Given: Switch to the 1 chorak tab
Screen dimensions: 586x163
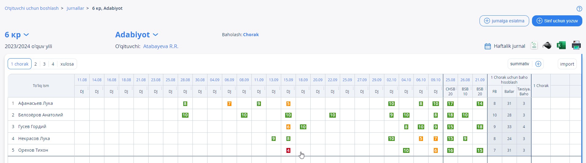Looking at the screenshot, I should pyautogui.click(x=20, y=64).
